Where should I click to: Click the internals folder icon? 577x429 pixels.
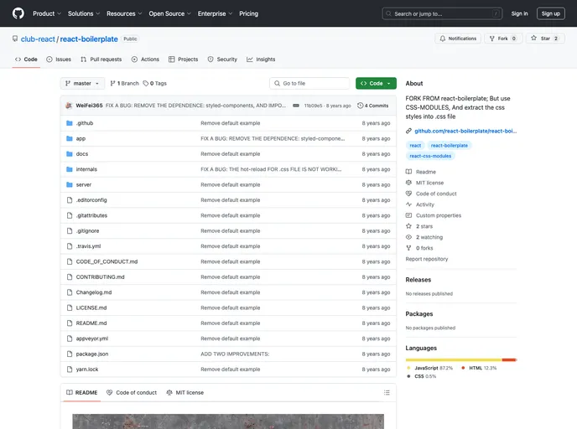coord(69,169)
